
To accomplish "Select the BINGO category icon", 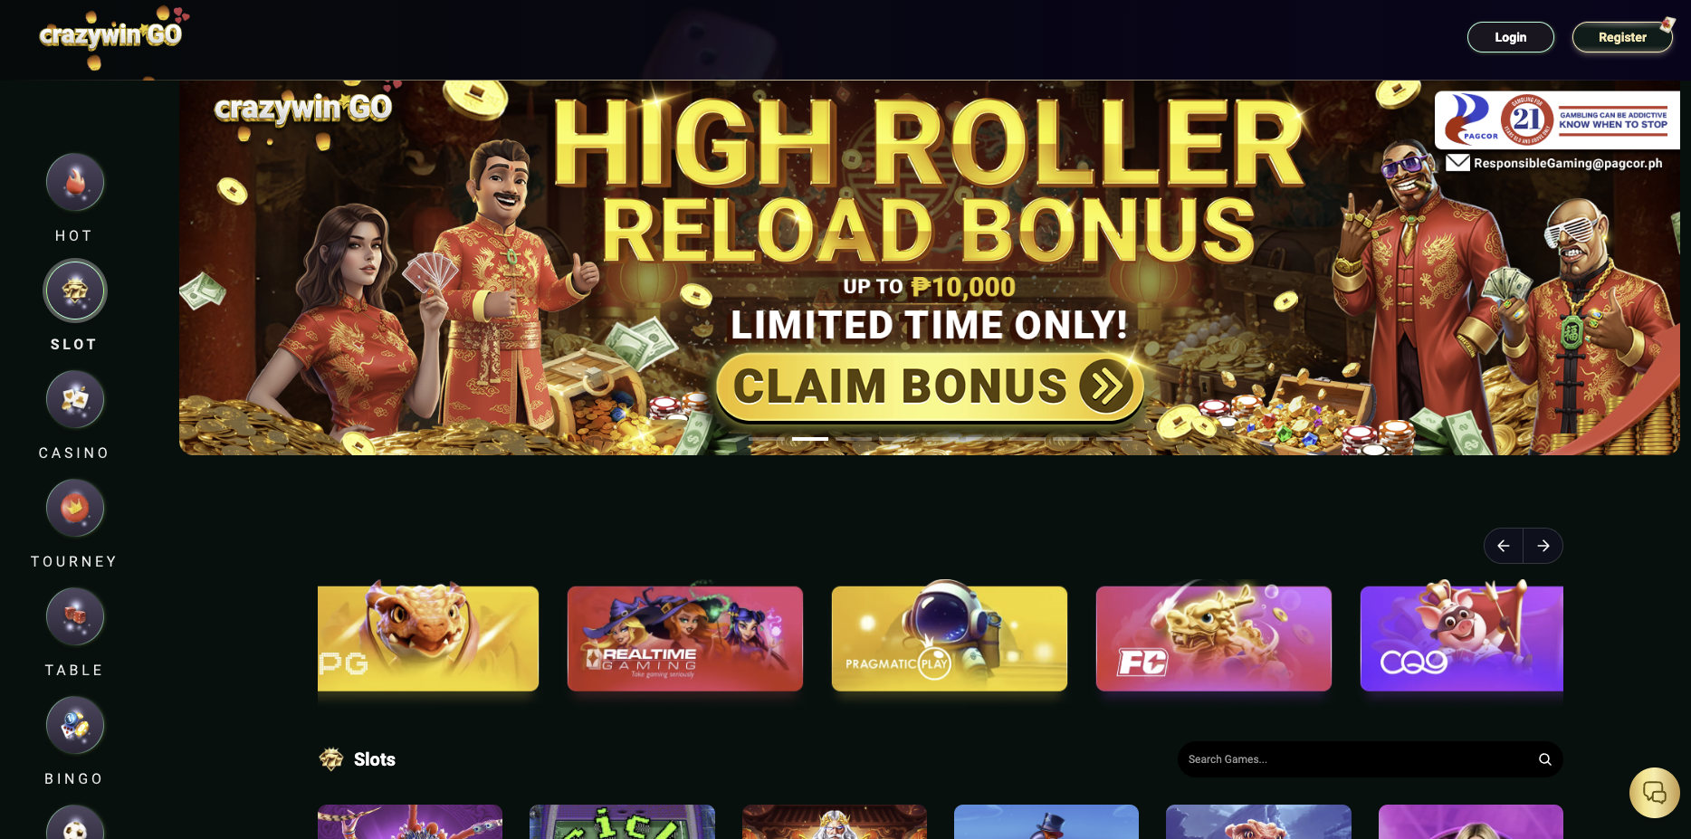I will (x=75, y=725).
